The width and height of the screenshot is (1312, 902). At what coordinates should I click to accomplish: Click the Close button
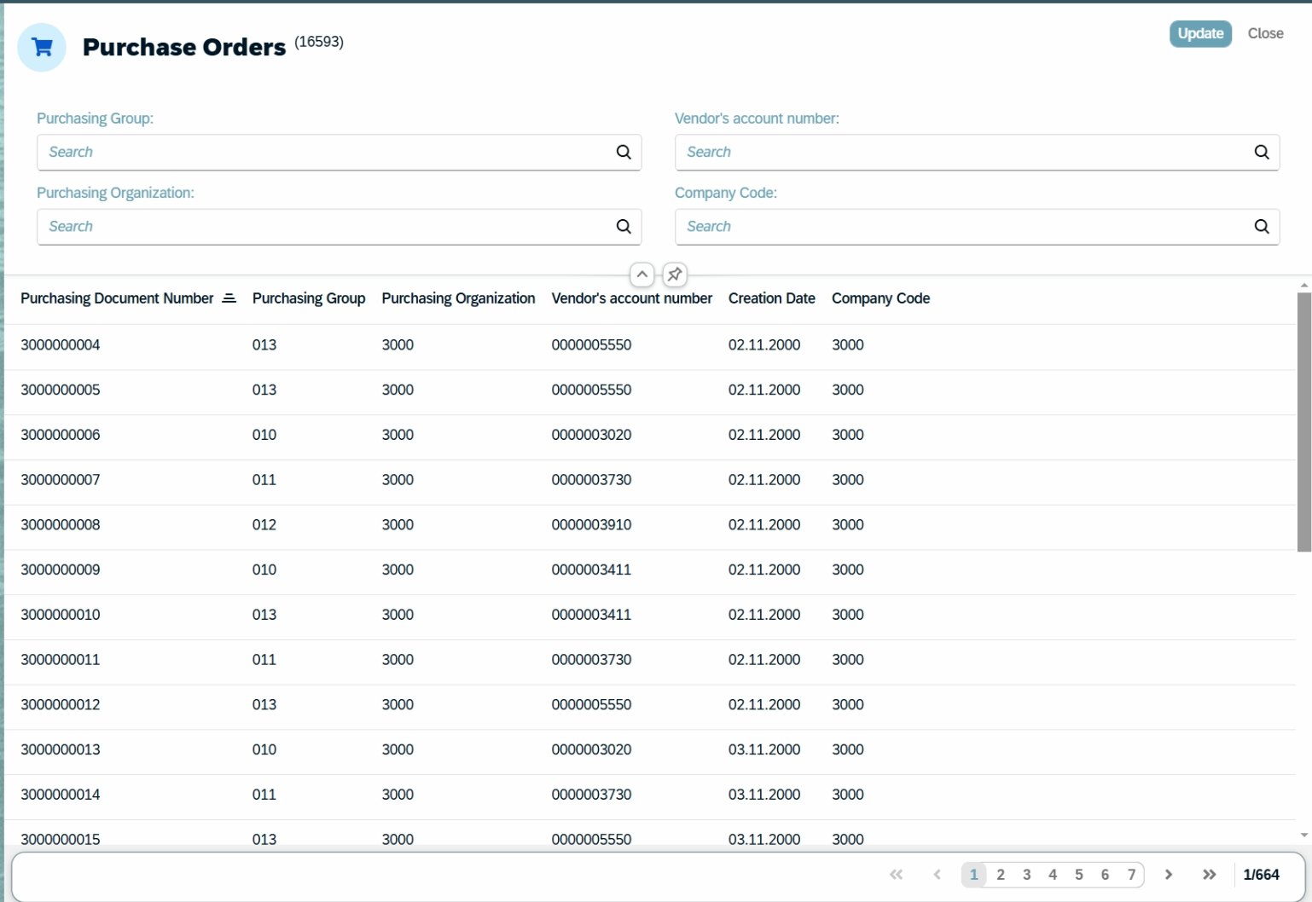click(1265, 33)
